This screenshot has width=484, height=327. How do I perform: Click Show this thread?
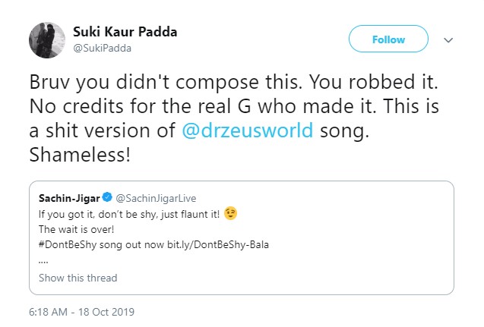[x=78, y=278]
